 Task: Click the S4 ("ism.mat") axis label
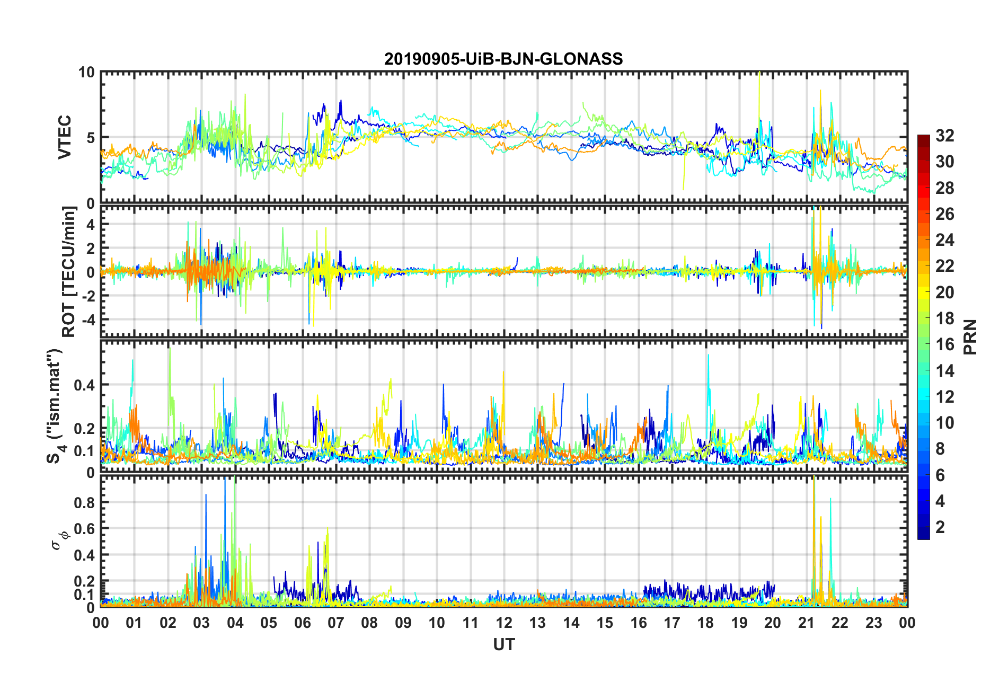tap(55, 406)
